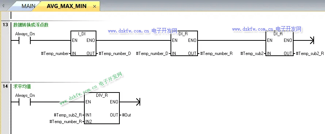This screenshot has height=134, width=325.
Task: Select the Always_On contact in network 14
Action: (25, 102)
